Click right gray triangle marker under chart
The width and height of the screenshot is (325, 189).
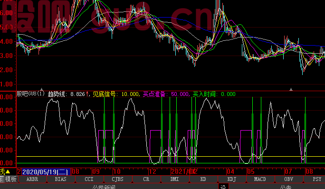click(291, 90)
